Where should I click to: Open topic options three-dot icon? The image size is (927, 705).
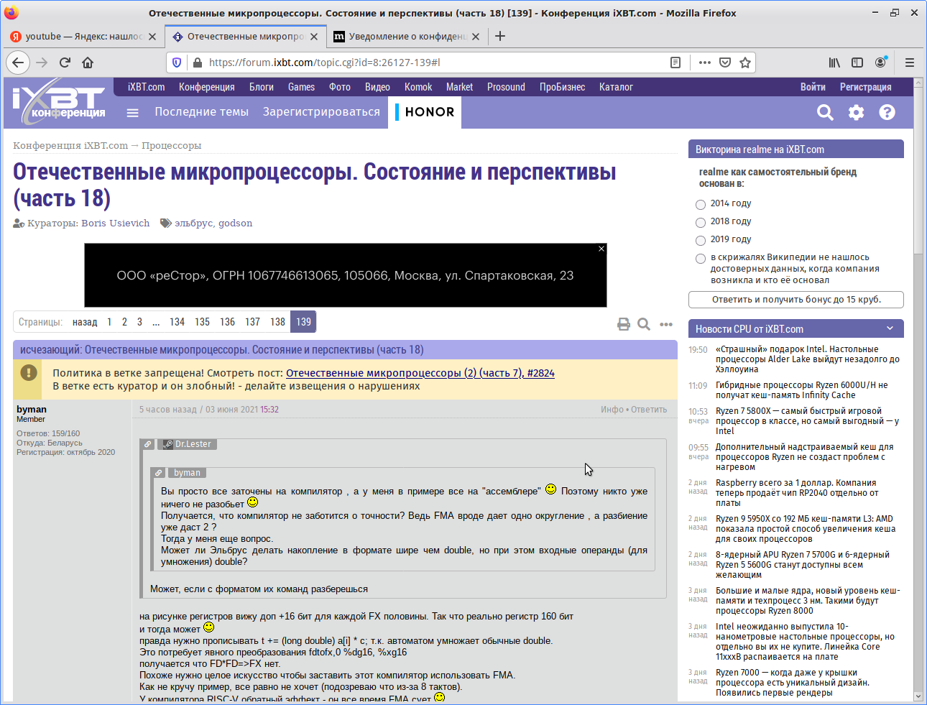click(666, 324)
